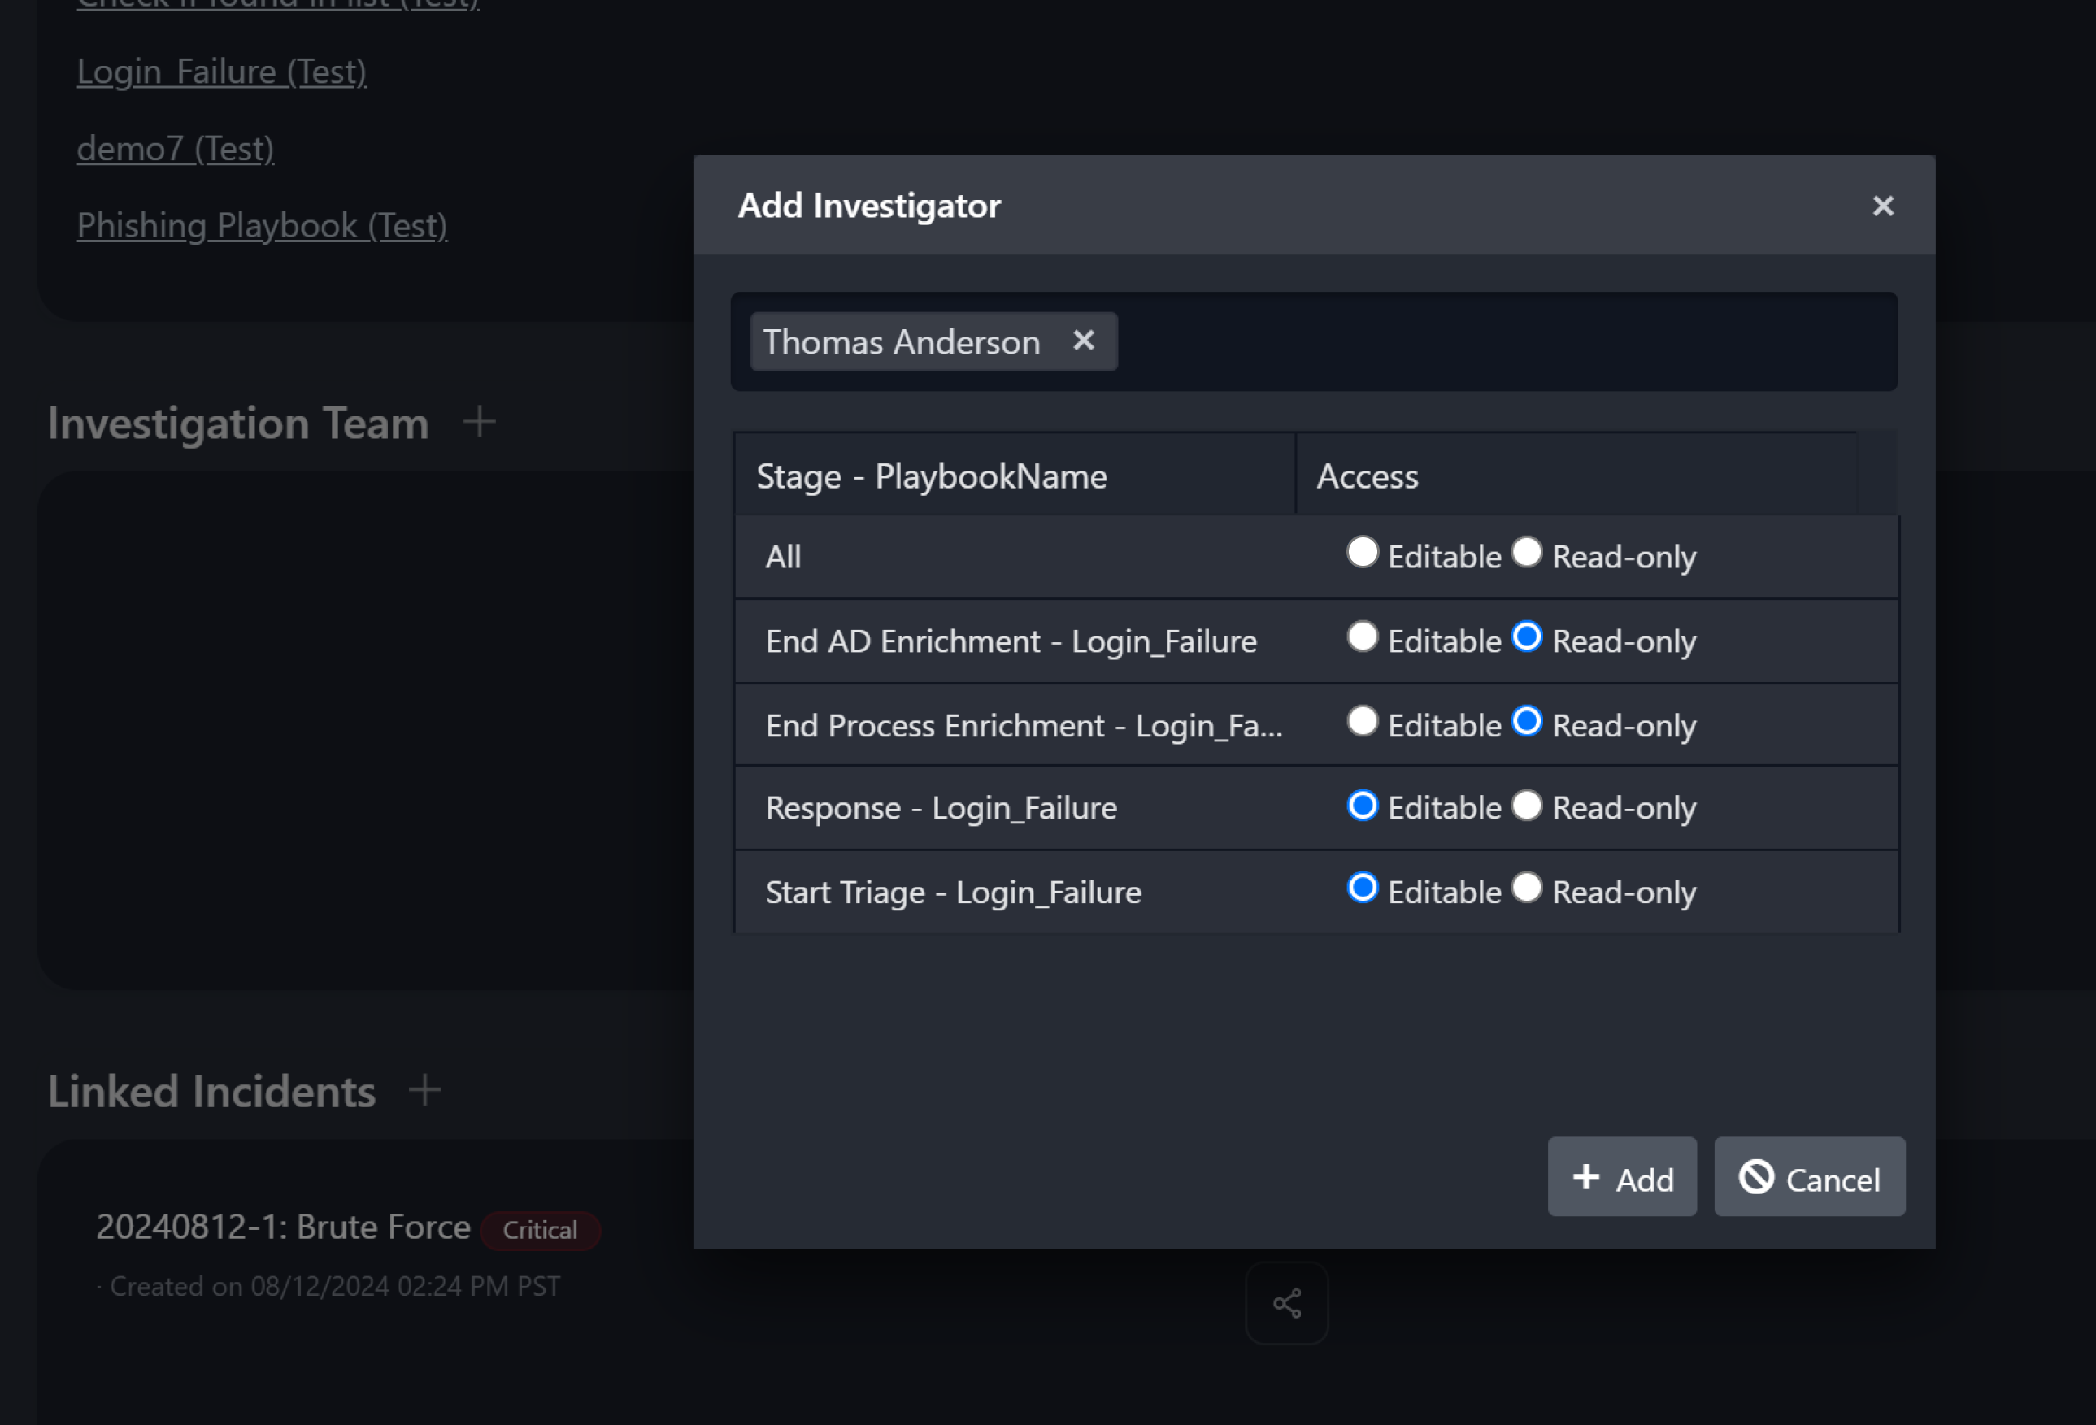Screen dimensions: 2096x1425
Task: Set Start Triage access to Read-only
Action: coord(1526,888)
